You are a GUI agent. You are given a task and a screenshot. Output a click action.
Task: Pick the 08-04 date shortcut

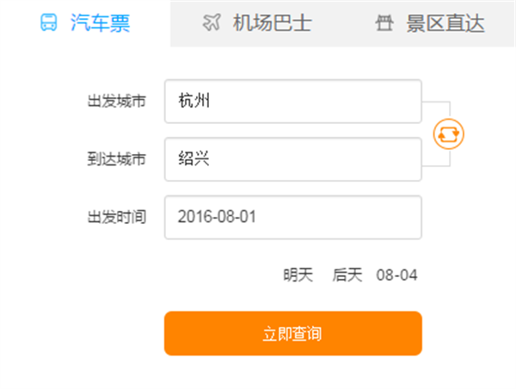(x=396, y=275)
